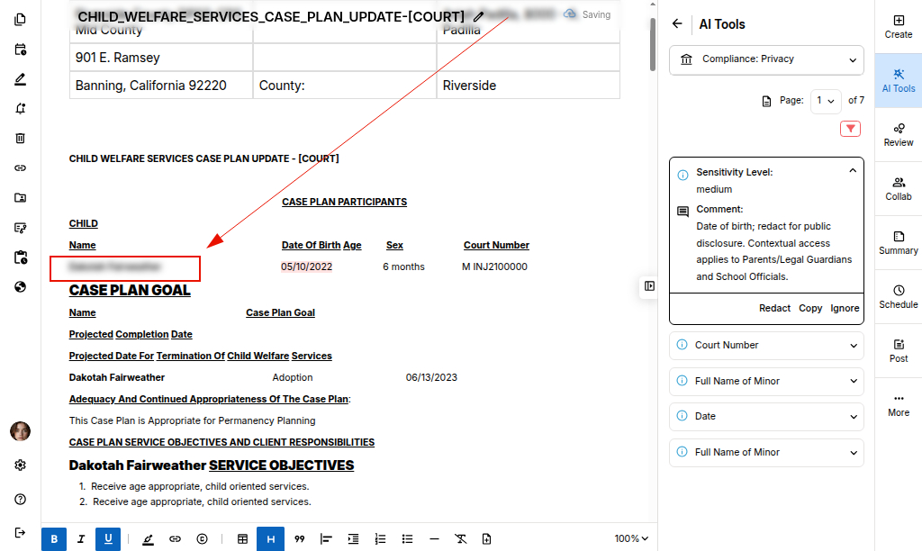
Task: Toggle underline formatting
Action: [x=108, y=538]
